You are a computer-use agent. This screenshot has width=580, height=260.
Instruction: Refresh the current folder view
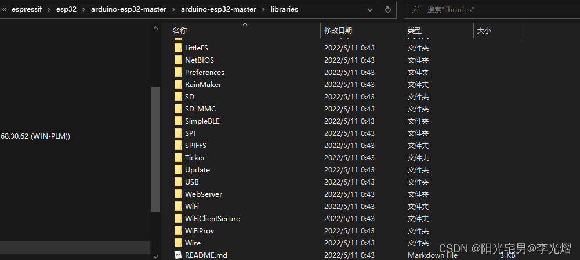[387, 10]
